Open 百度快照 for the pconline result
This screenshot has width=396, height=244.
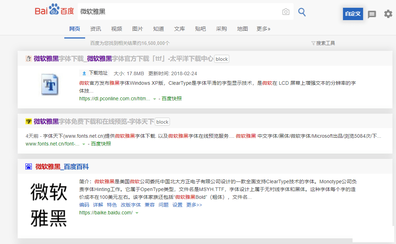171,99
